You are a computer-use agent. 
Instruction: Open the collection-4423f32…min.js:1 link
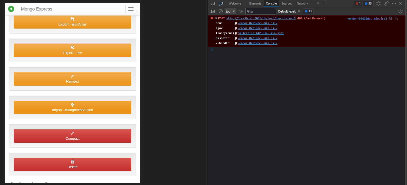coord(261,33)
